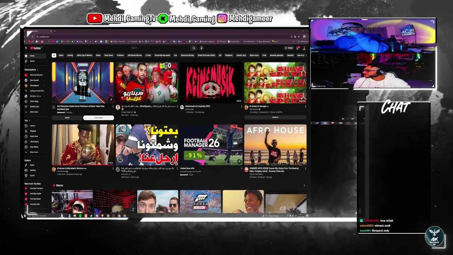This screenshot has height=255, width=453.
Task: Open the Keinemusik channel avatar
Action: (x=182, y=107)
